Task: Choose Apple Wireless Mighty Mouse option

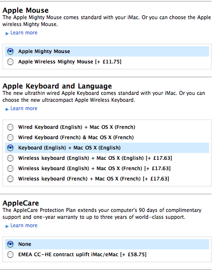Action: [10, 61]
